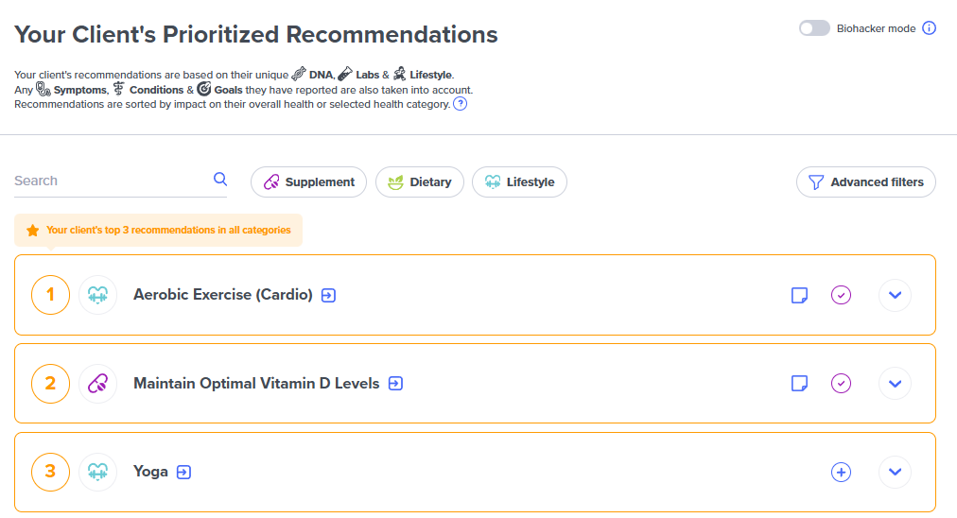Open Maintain Optimal Vitamin D Levels link icon
Screen dimensions: 957x518
pyautogui.click(x=395, y=384)
